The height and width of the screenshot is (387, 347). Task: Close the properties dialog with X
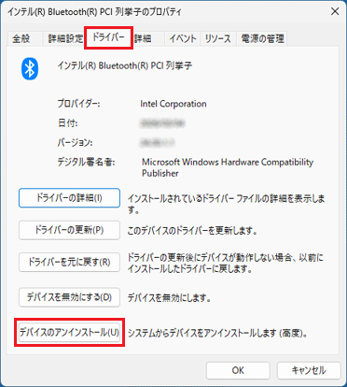[x=335, y=11]
